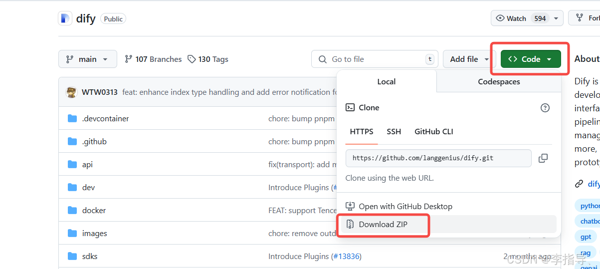Copy the clone URL with the copy icon
Screen dimensions: 600x269
click(543, 158)
